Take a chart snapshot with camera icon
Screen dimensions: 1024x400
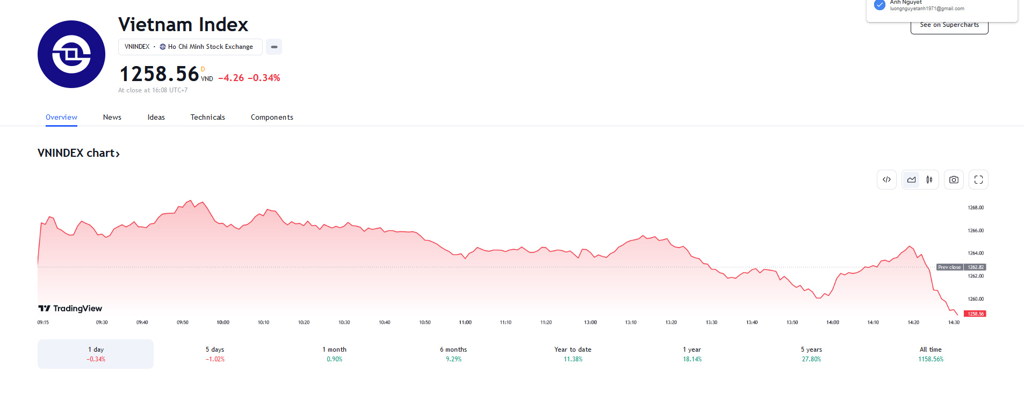click(954, 180)
